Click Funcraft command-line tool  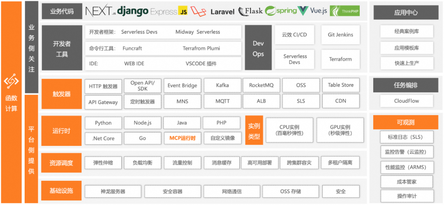click(x=132, y=48)
